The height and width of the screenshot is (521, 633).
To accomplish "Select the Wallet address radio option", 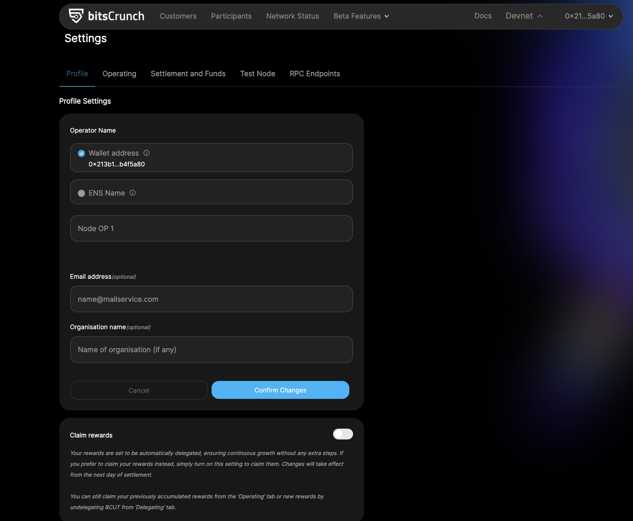I will pyautogui.click(x=81, y=153).
